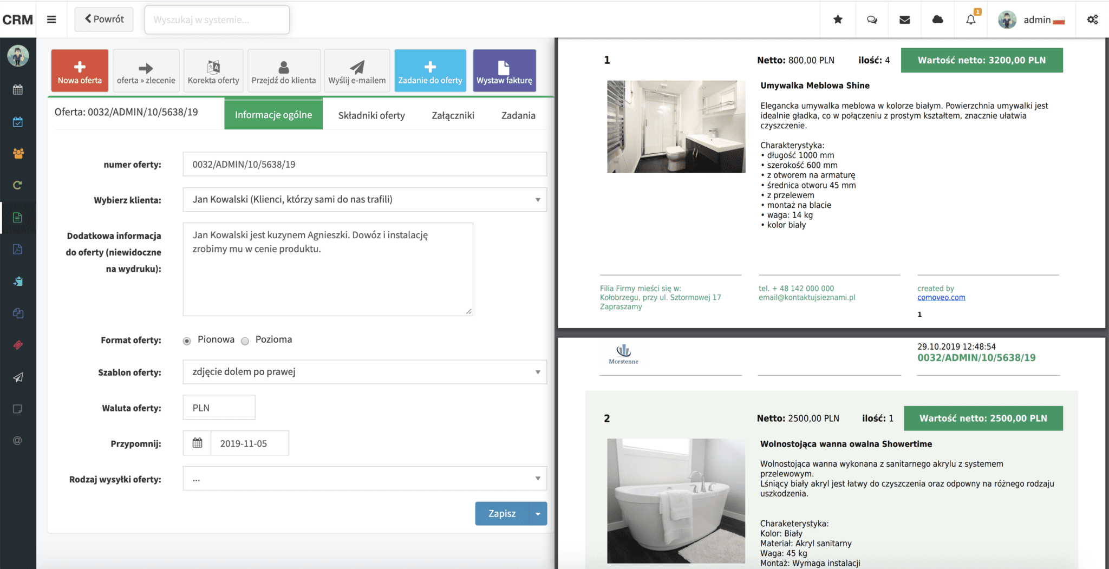Open the Wybierz klienta dropdown
Viewport: 1109px width, 569px height.
click(x=365, y=199)
